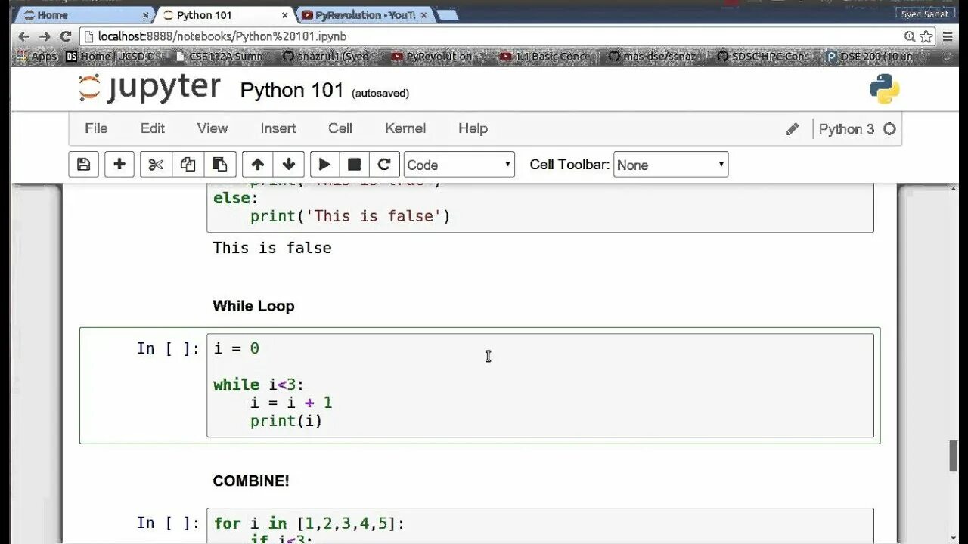Open the Chrome hamburger menu

(x=947, y=36)
